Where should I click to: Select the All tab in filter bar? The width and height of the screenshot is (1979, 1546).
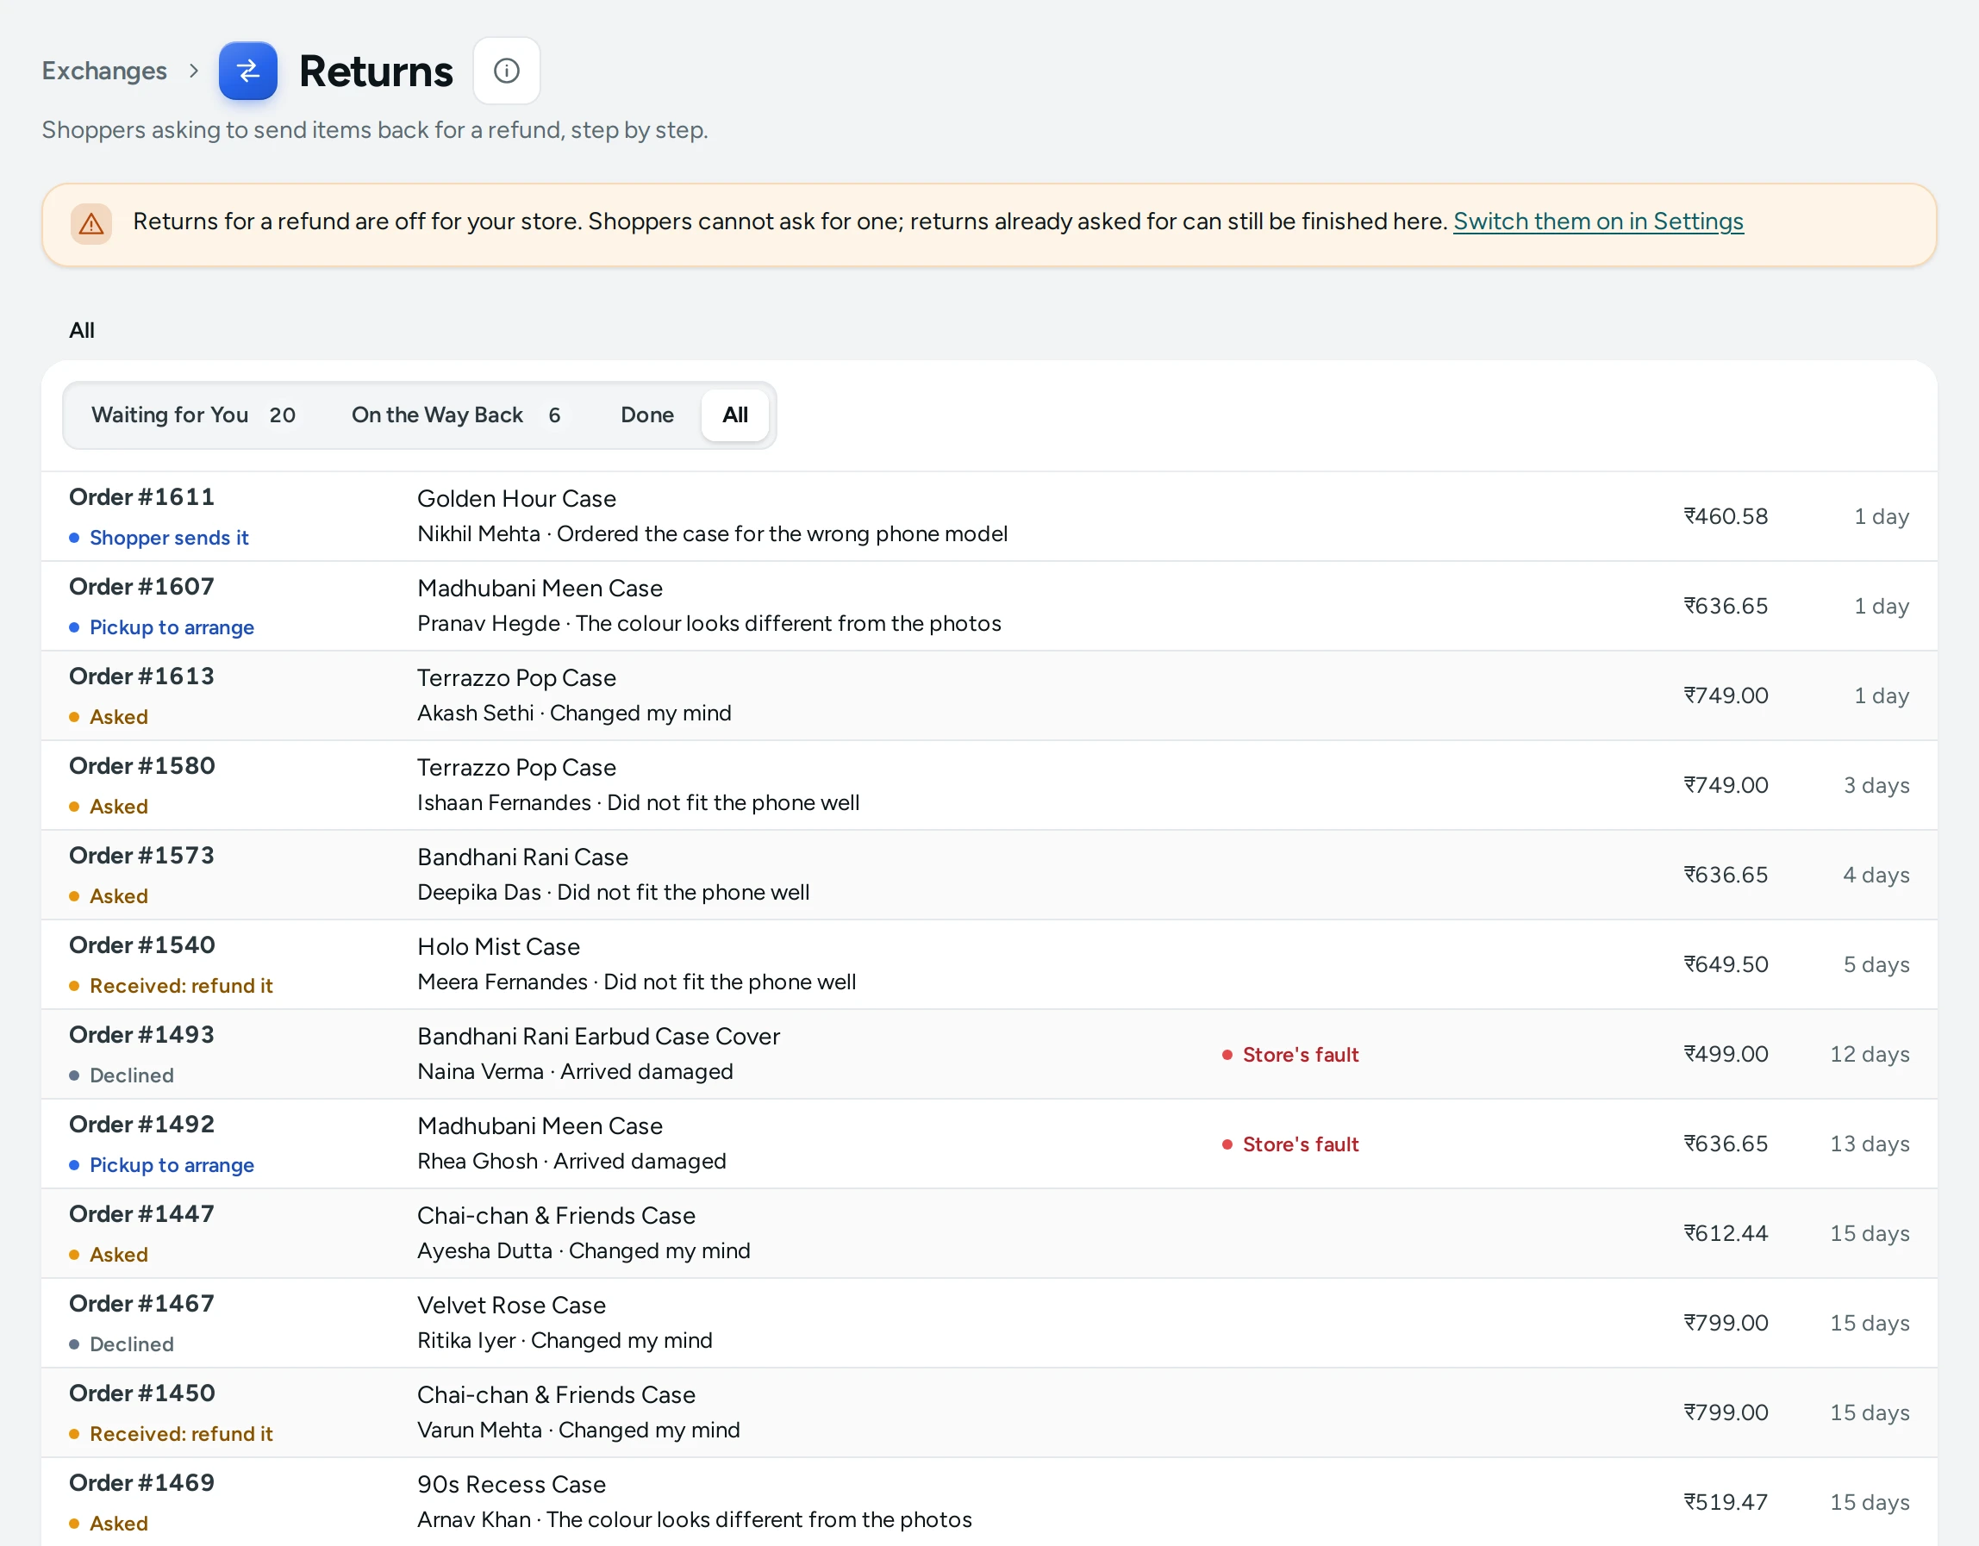coord(735,415)
